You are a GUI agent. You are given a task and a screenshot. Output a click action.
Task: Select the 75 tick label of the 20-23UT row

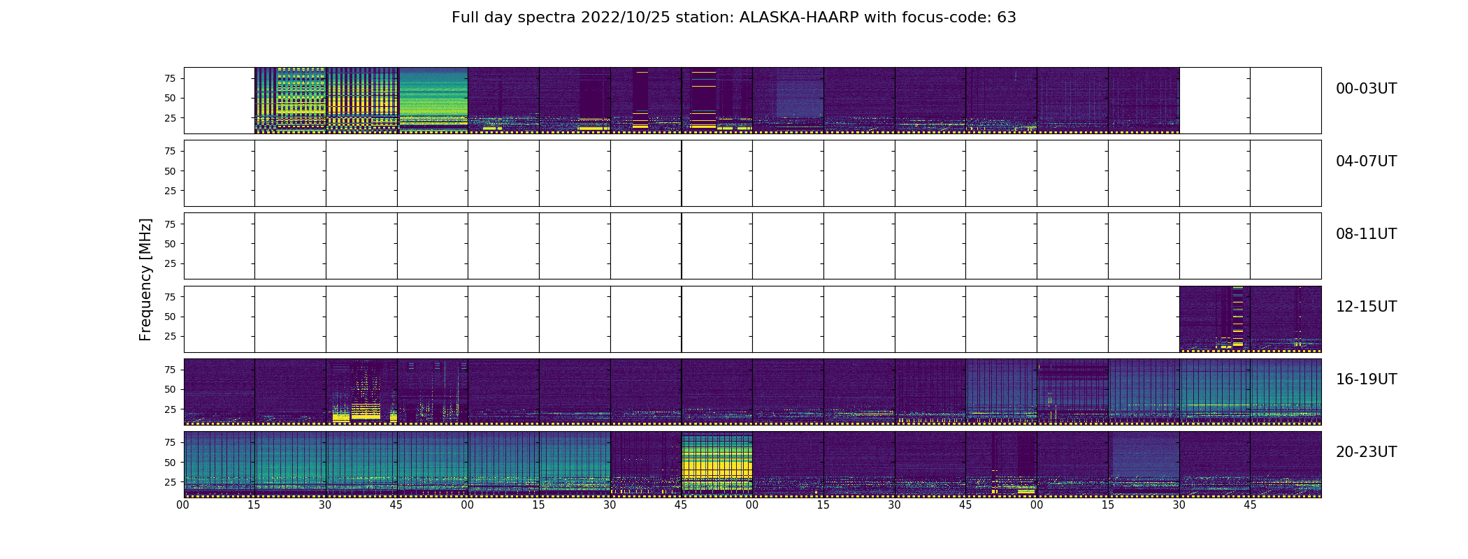coord(170,442)
